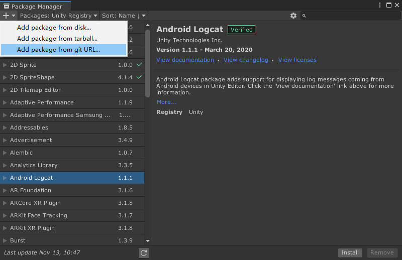
Task: Switch to the Package Manager tab
Action: coord(35,6)
